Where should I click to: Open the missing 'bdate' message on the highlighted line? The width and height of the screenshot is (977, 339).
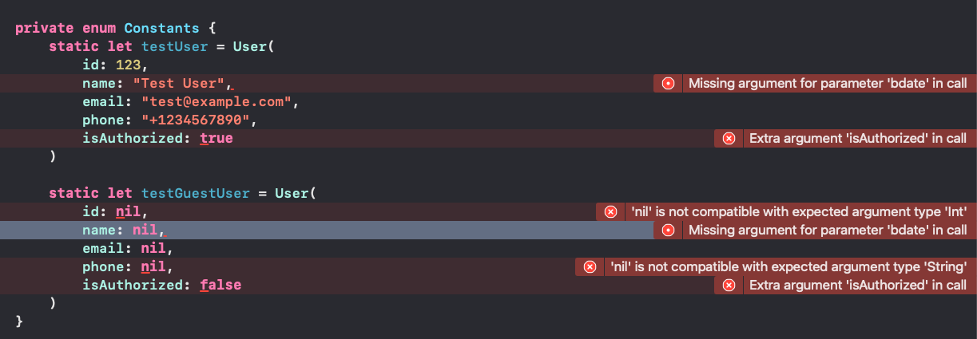click(828, 231)
